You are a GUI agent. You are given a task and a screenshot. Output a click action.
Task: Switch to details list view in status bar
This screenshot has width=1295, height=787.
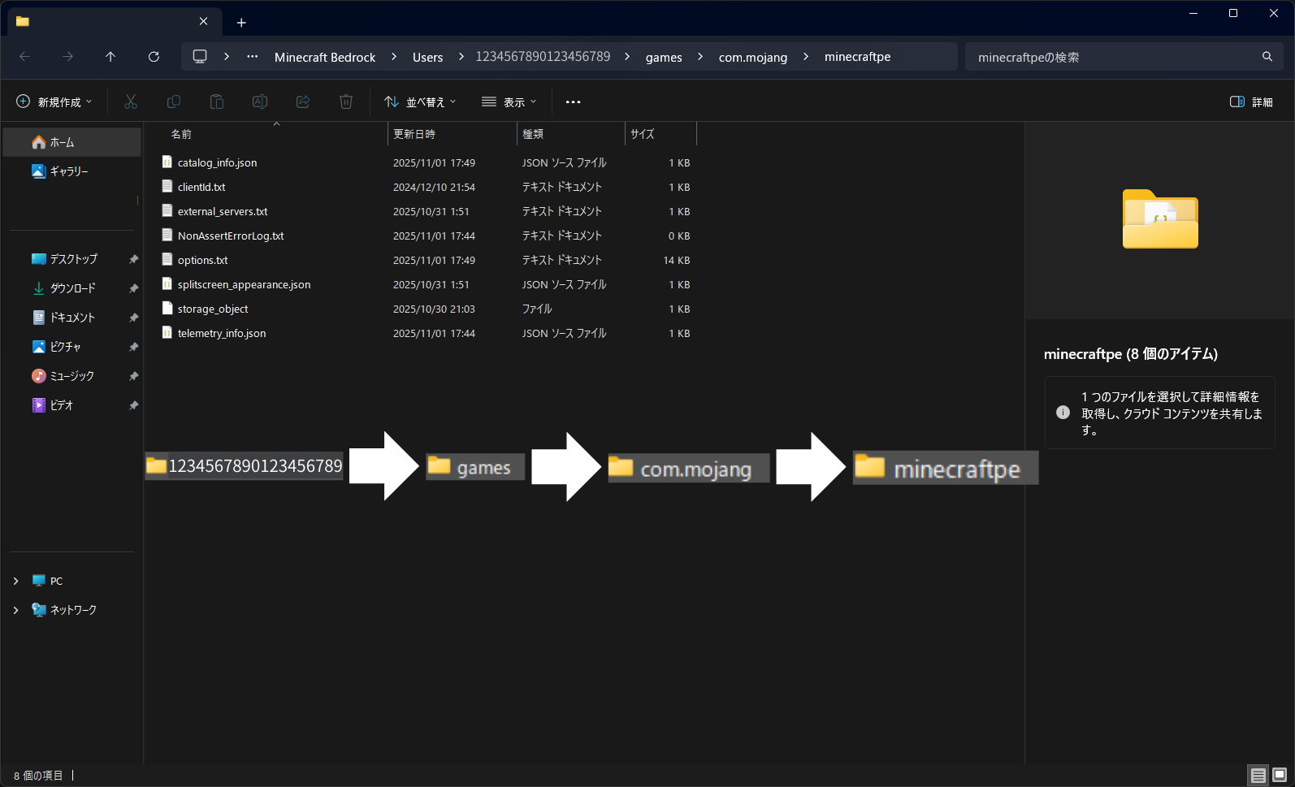click(x=1258, y=775)
